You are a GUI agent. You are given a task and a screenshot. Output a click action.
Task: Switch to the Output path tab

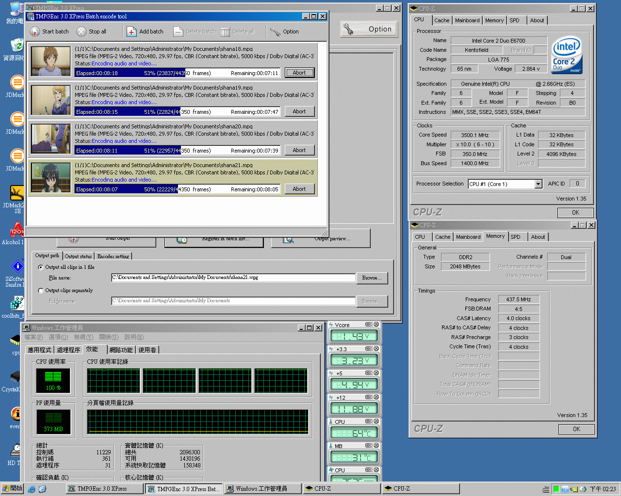pyautogui.click(x=47, y=256)
